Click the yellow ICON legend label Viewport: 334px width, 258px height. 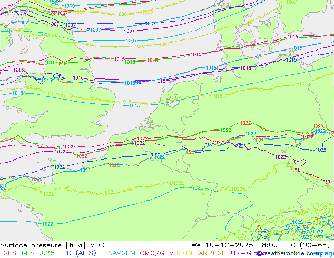184,253
